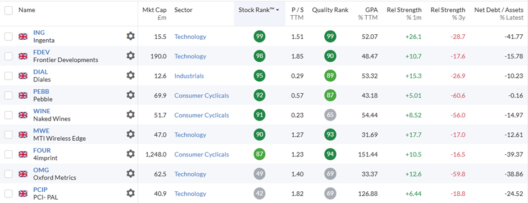The image size is (528, 203).
Task: Select the 1,248.0 market cap cell
Action: (x=156, y=155)
